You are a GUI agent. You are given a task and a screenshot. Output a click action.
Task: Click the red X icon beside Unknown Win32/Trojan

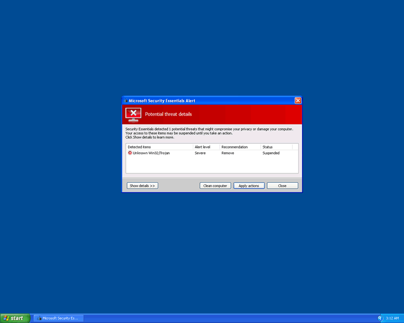pyautogui.click(x=130, y=153)
